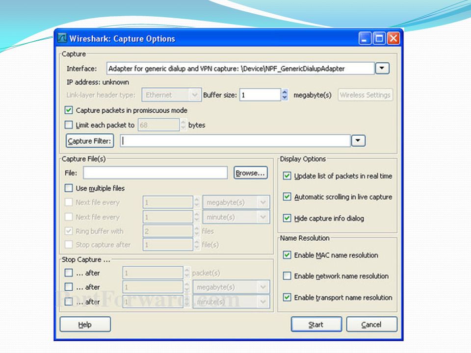This screenshot has height=353, width=471.
Task: Focus the Capture Filter text box
Action: 235,141
